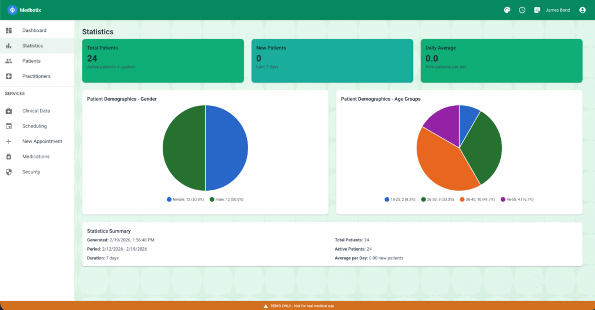Select New Appointment in sidebar
595x310 pixels.
[42, 141]
